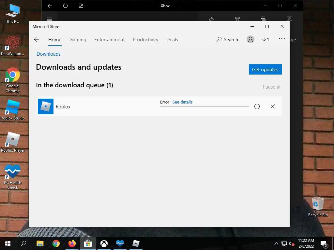
Task: Click the Search button in Microsoft Store
Action: (227, 39)
